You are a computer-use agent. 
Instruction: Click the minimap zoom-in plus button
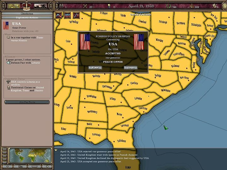pyautogui.click(x=47, y=167)
